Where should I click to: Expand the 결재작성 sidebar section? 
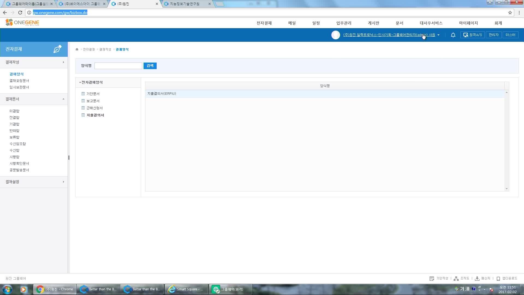[x=34, y=62]
